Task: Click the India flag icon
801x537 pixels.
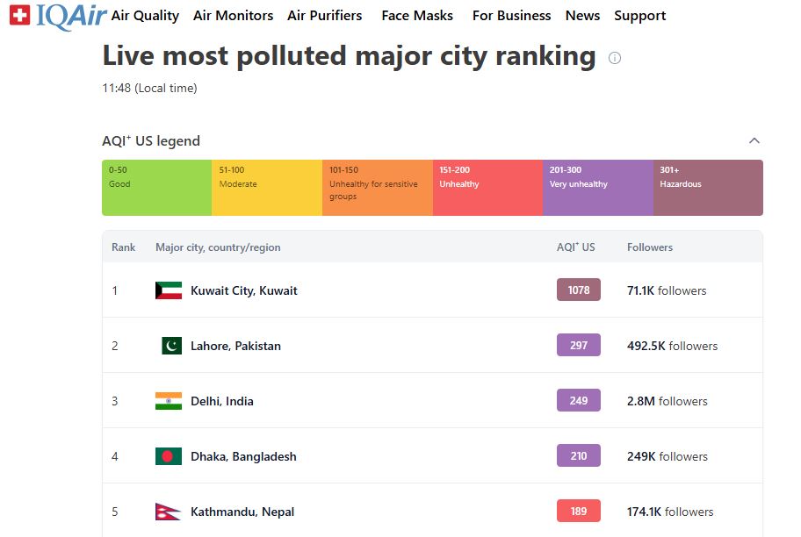Action: [x=169, y=401]
